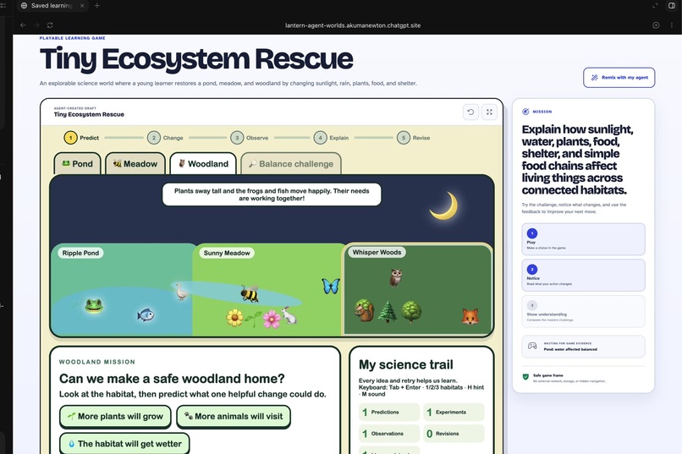The image size is (682, 454).
Task: Close the Saved learning tab
Action: (82, 6)
